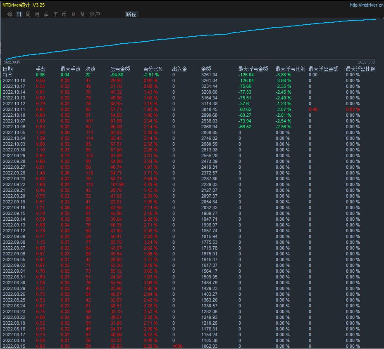Select the 最大浮亏金额 column header
384x349 pixels.
tap(253, 69)
